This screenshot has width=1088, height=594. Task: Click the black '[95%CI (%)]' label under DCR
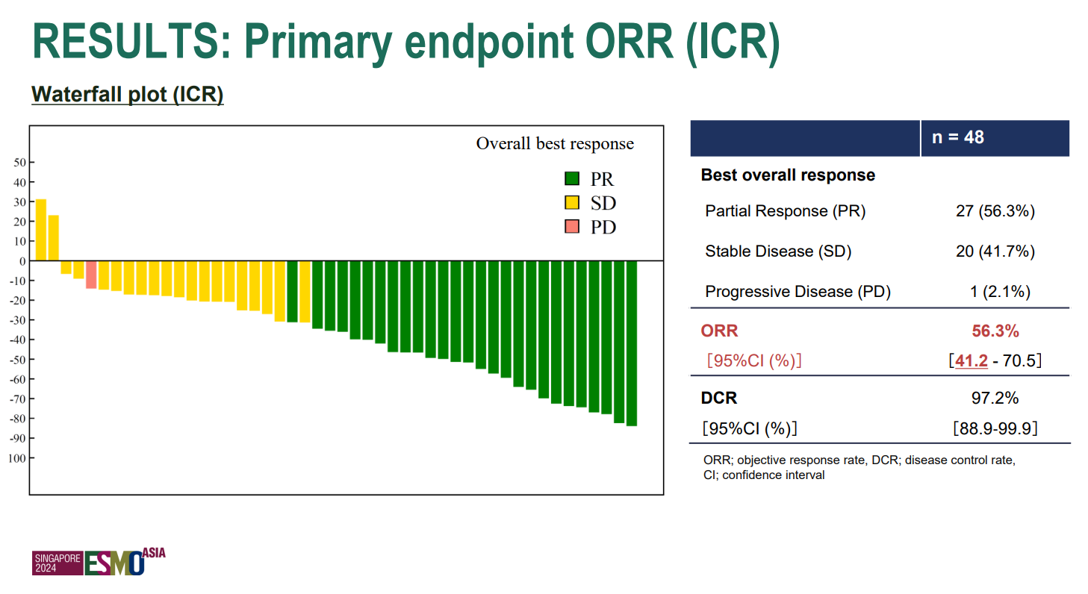[750, 428]
